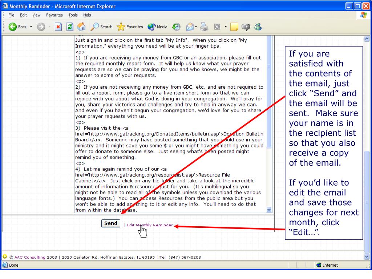Open the View menu
Image resolution: width=372 pixels, height=279 pixels.
click(36, 15)
